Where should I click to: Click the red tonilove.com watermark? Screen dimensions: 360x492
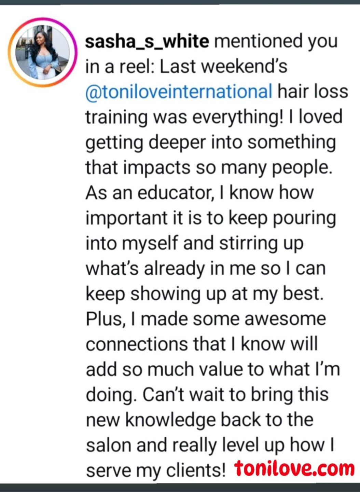[294, 469]
